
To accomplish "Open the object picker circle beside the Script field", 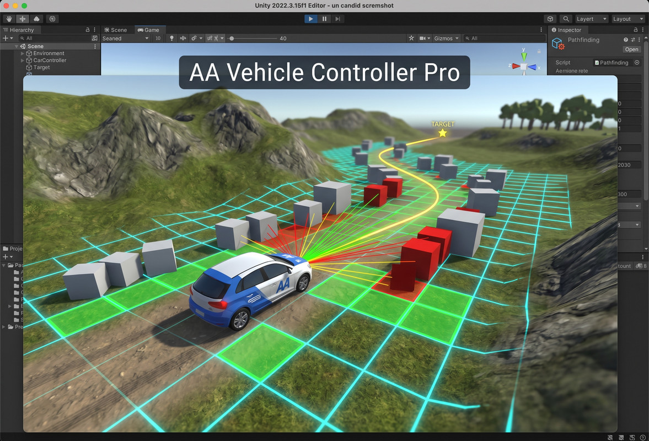I will pyautogui.click(x=637, y=62).
